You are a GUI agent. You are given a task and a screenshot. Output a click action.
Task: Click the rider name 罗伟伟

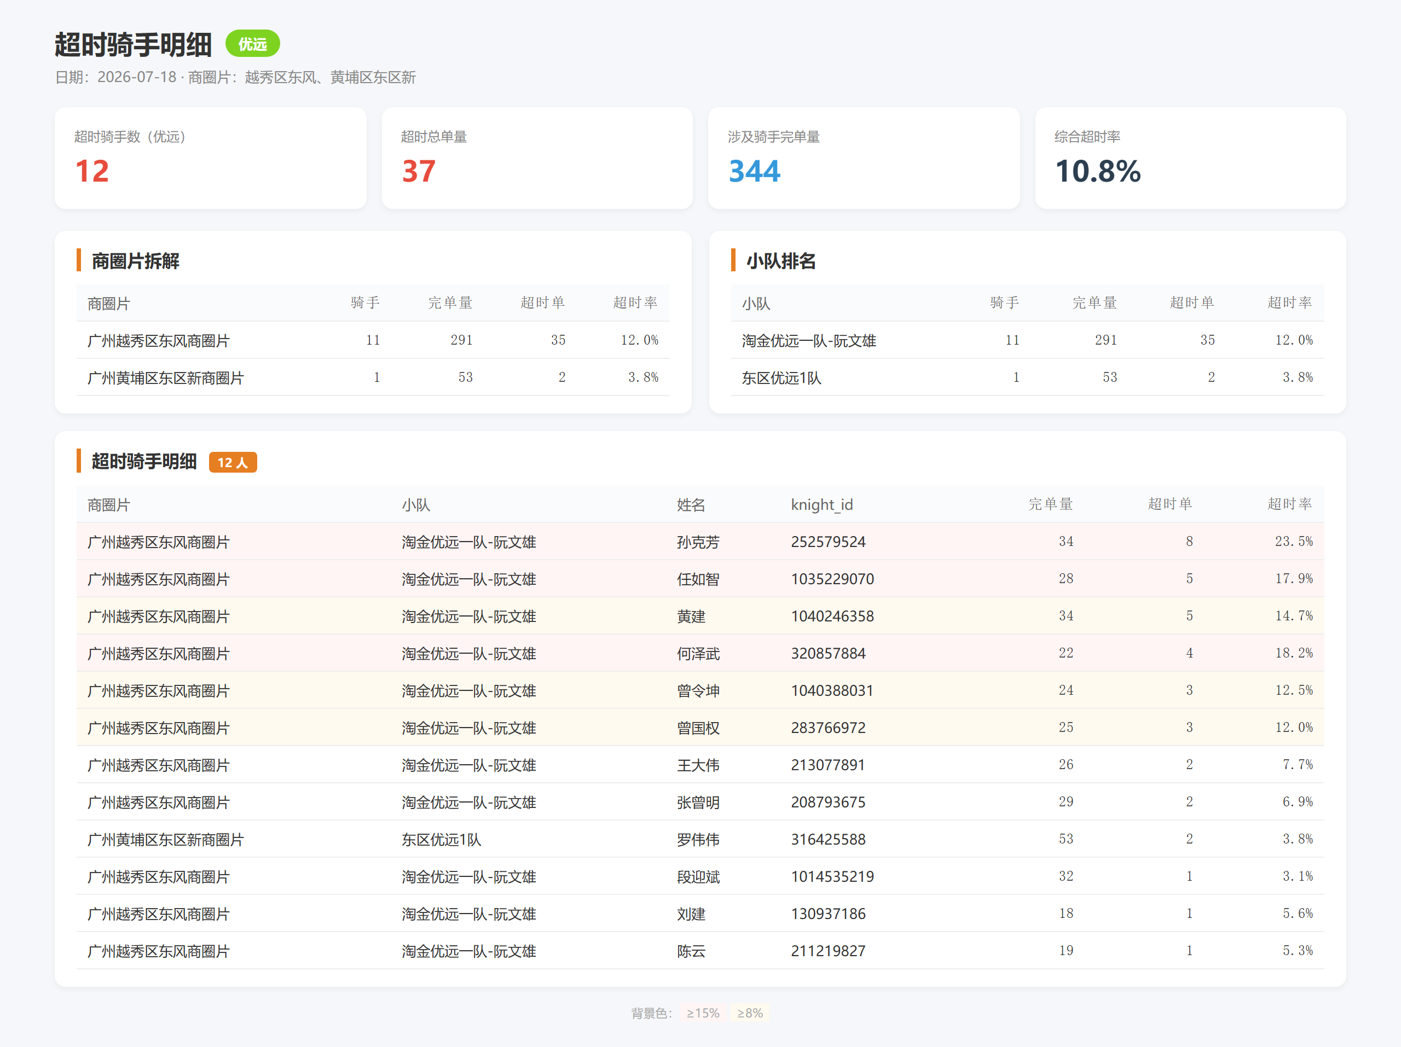(x=698, y=839)
